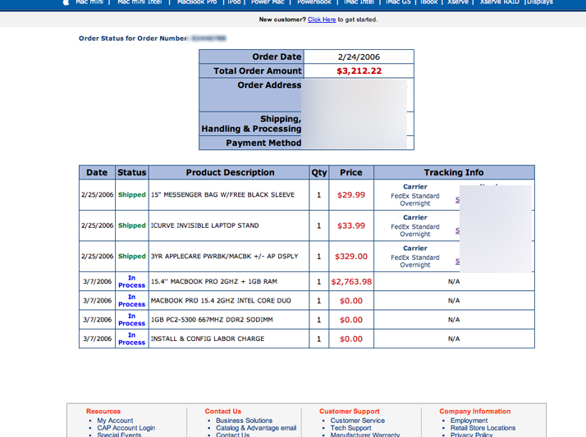Click 'MACBOOK PRO 15.4 2GHZ INTEL CORE DUO'

(x=221, y=300)
